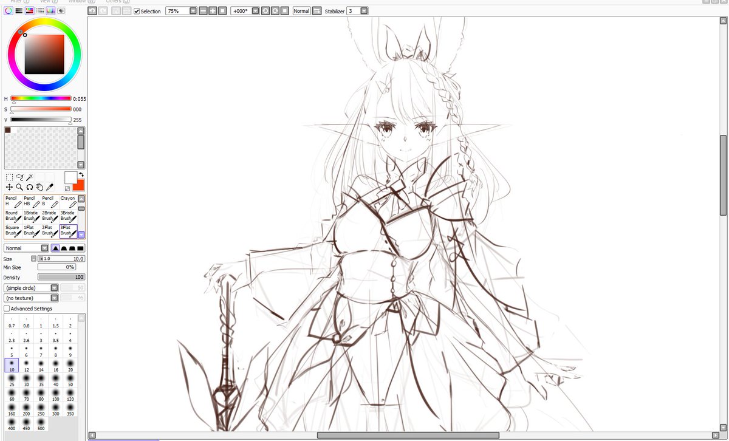Select the 1Bristle Brush tool
This screenshot has width=729, height=441.
32,216
